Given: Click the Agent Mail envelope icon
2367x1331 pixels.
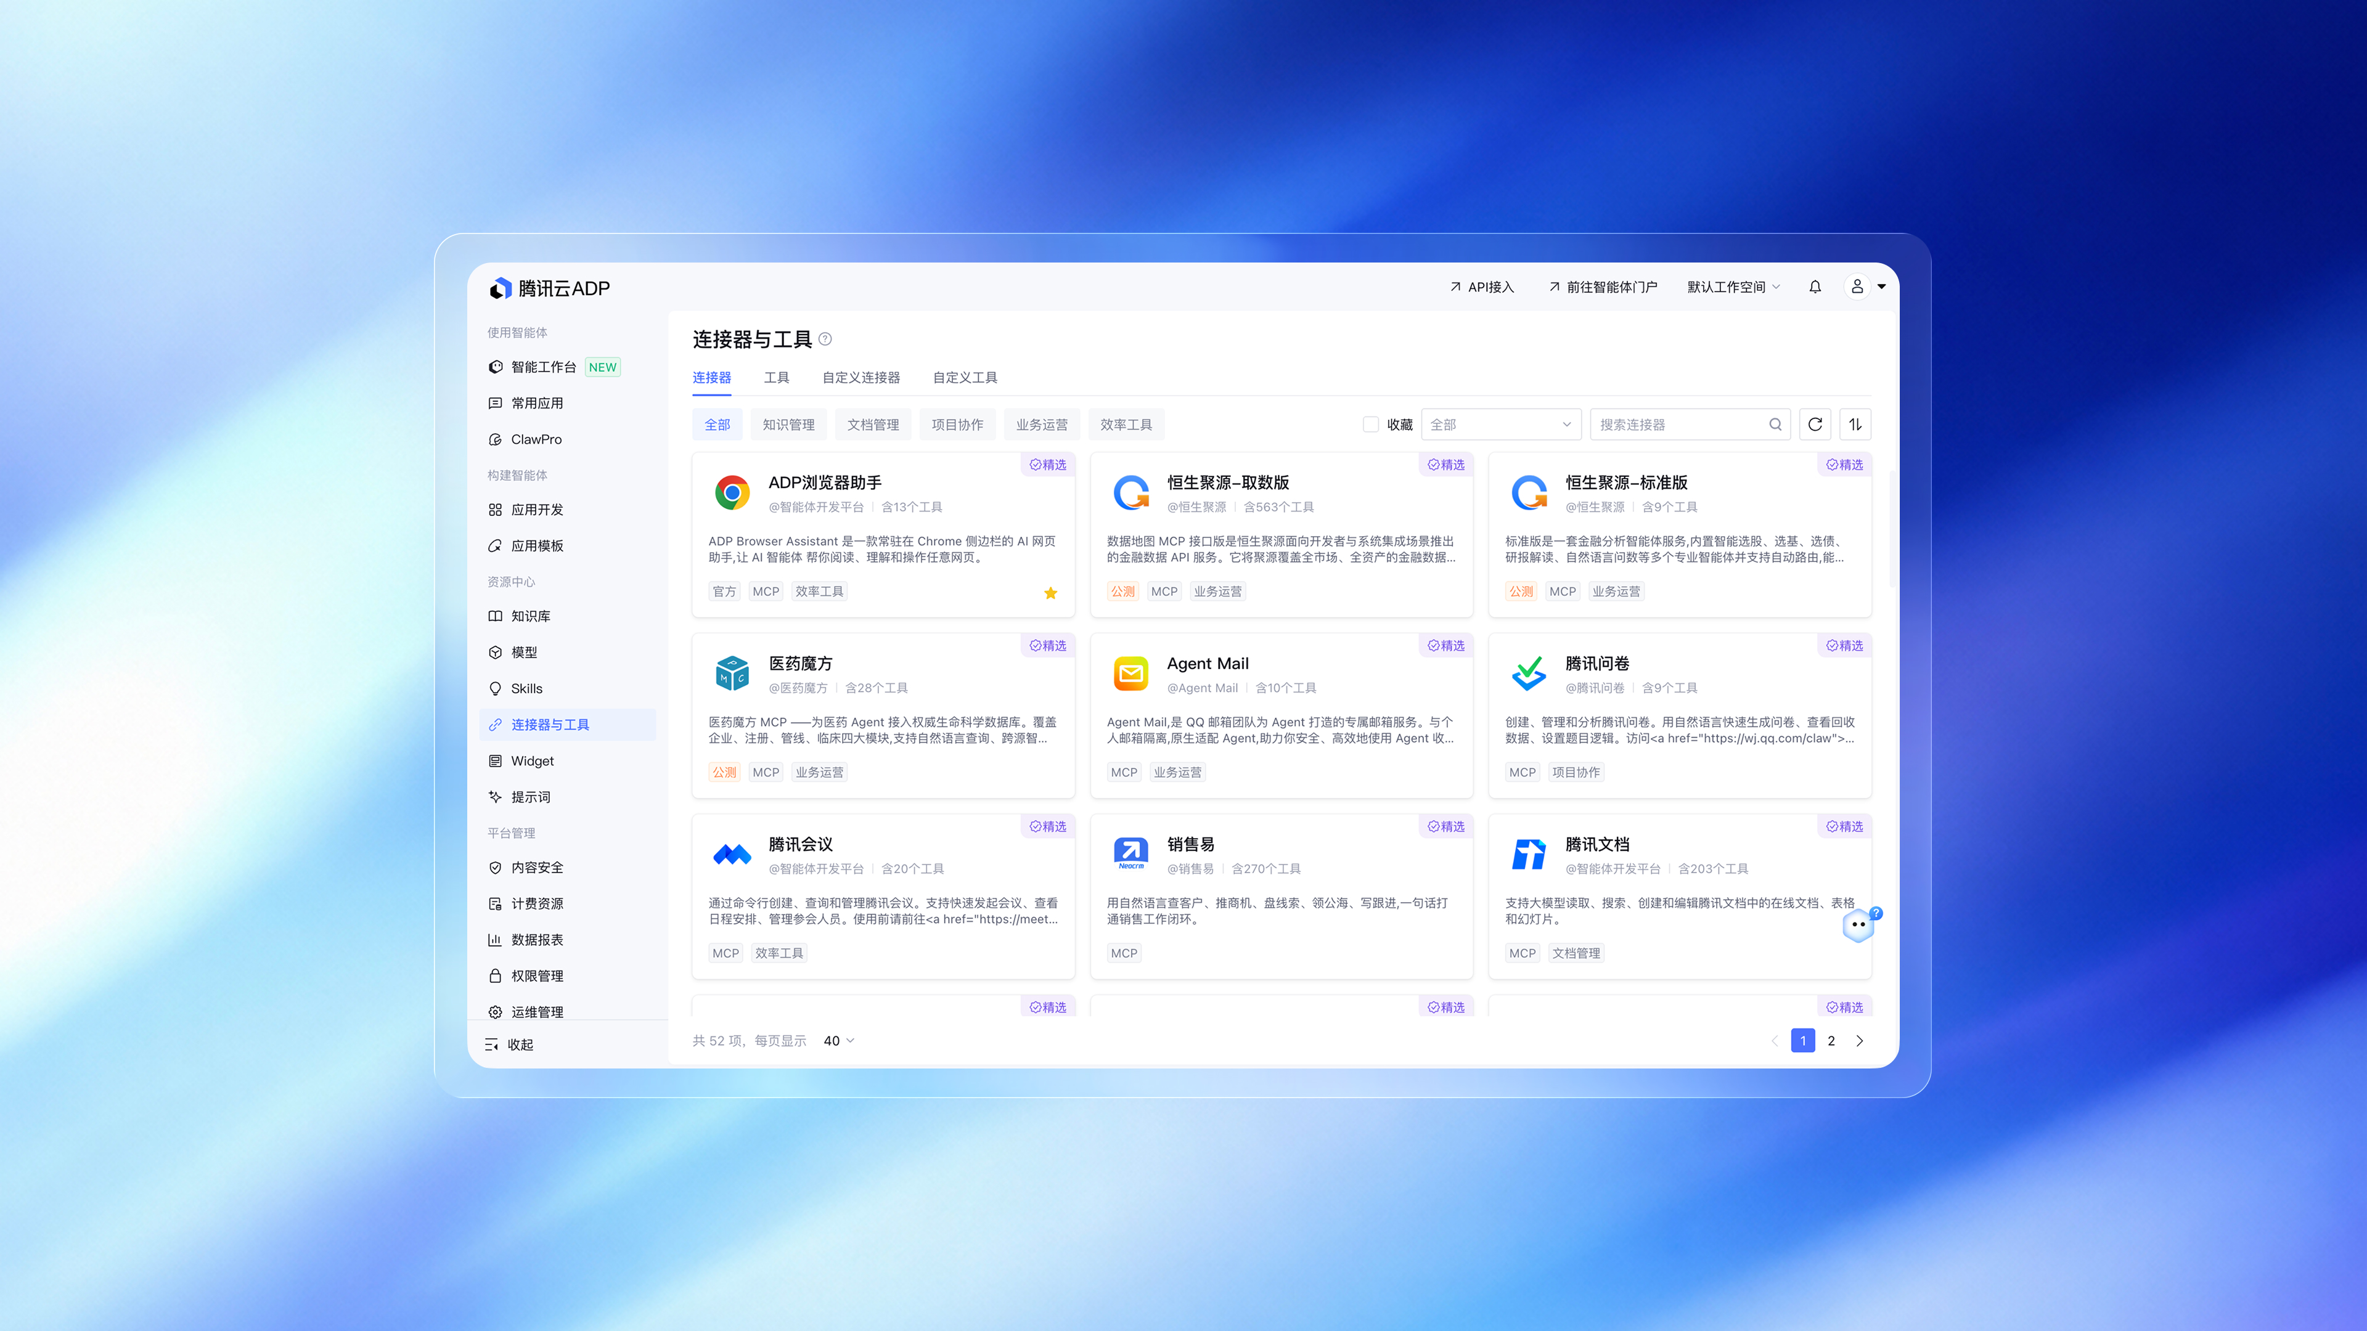Looking at the screenshot, I should [x=1131, y=674].
